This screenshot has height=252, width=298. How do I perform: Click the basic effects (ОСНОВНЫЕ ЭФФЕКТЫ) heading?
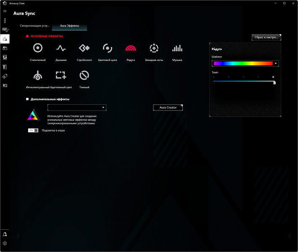coord(47,36)
